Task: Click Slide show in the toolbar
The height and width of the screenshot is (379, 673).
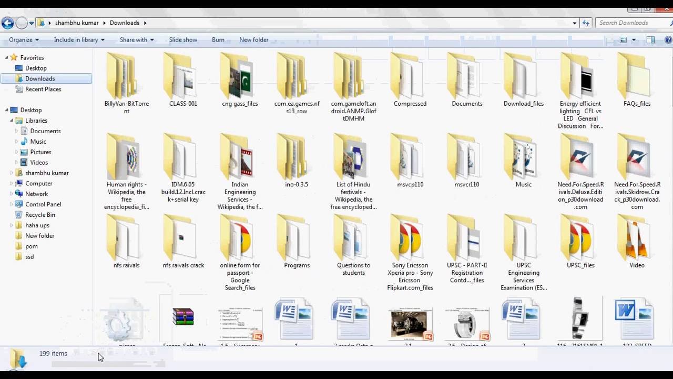Action: click(x=183, y=39)
